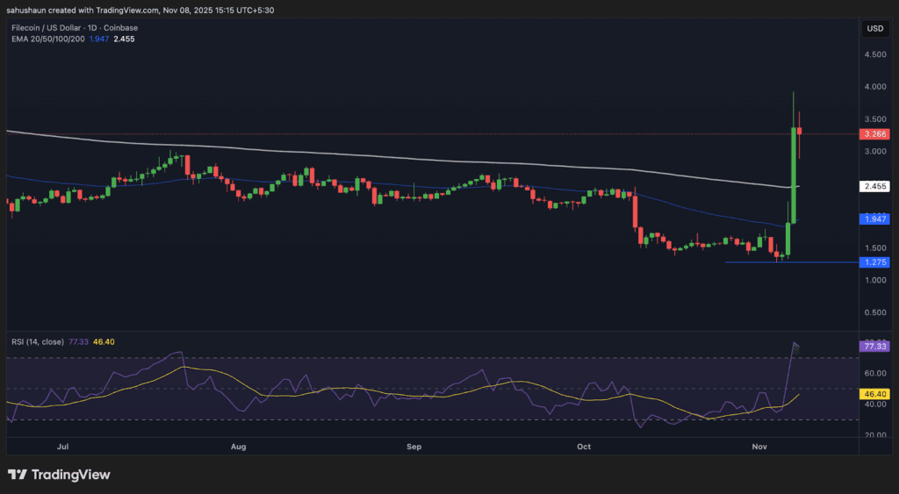Click the white 2.455 EMA price label
The image size is (899, 494).
tap(875, 186)
